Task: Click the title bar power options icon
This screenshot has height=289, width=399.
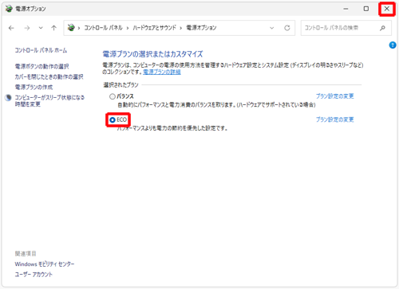Action: (9, 9)
